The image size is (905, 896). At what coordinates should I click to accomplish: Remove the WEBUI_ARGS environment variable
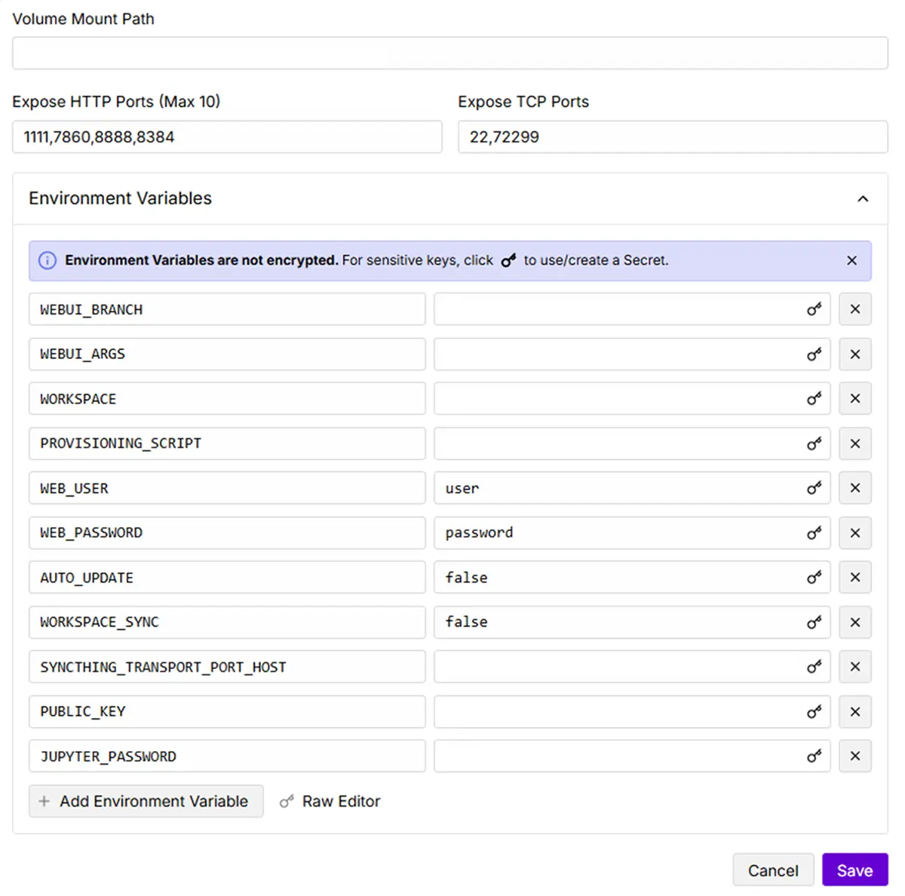854,354
